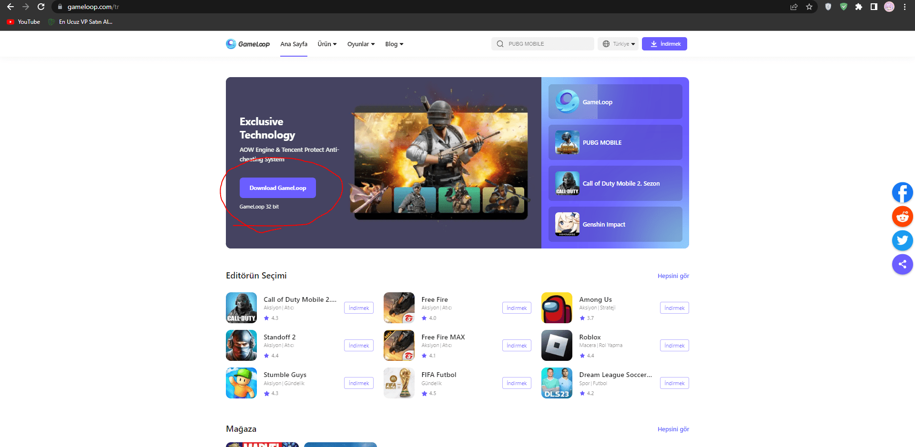
Task: Open browser extensions puzzle icon
Action: pyautogui.click(x=859, y=7)
